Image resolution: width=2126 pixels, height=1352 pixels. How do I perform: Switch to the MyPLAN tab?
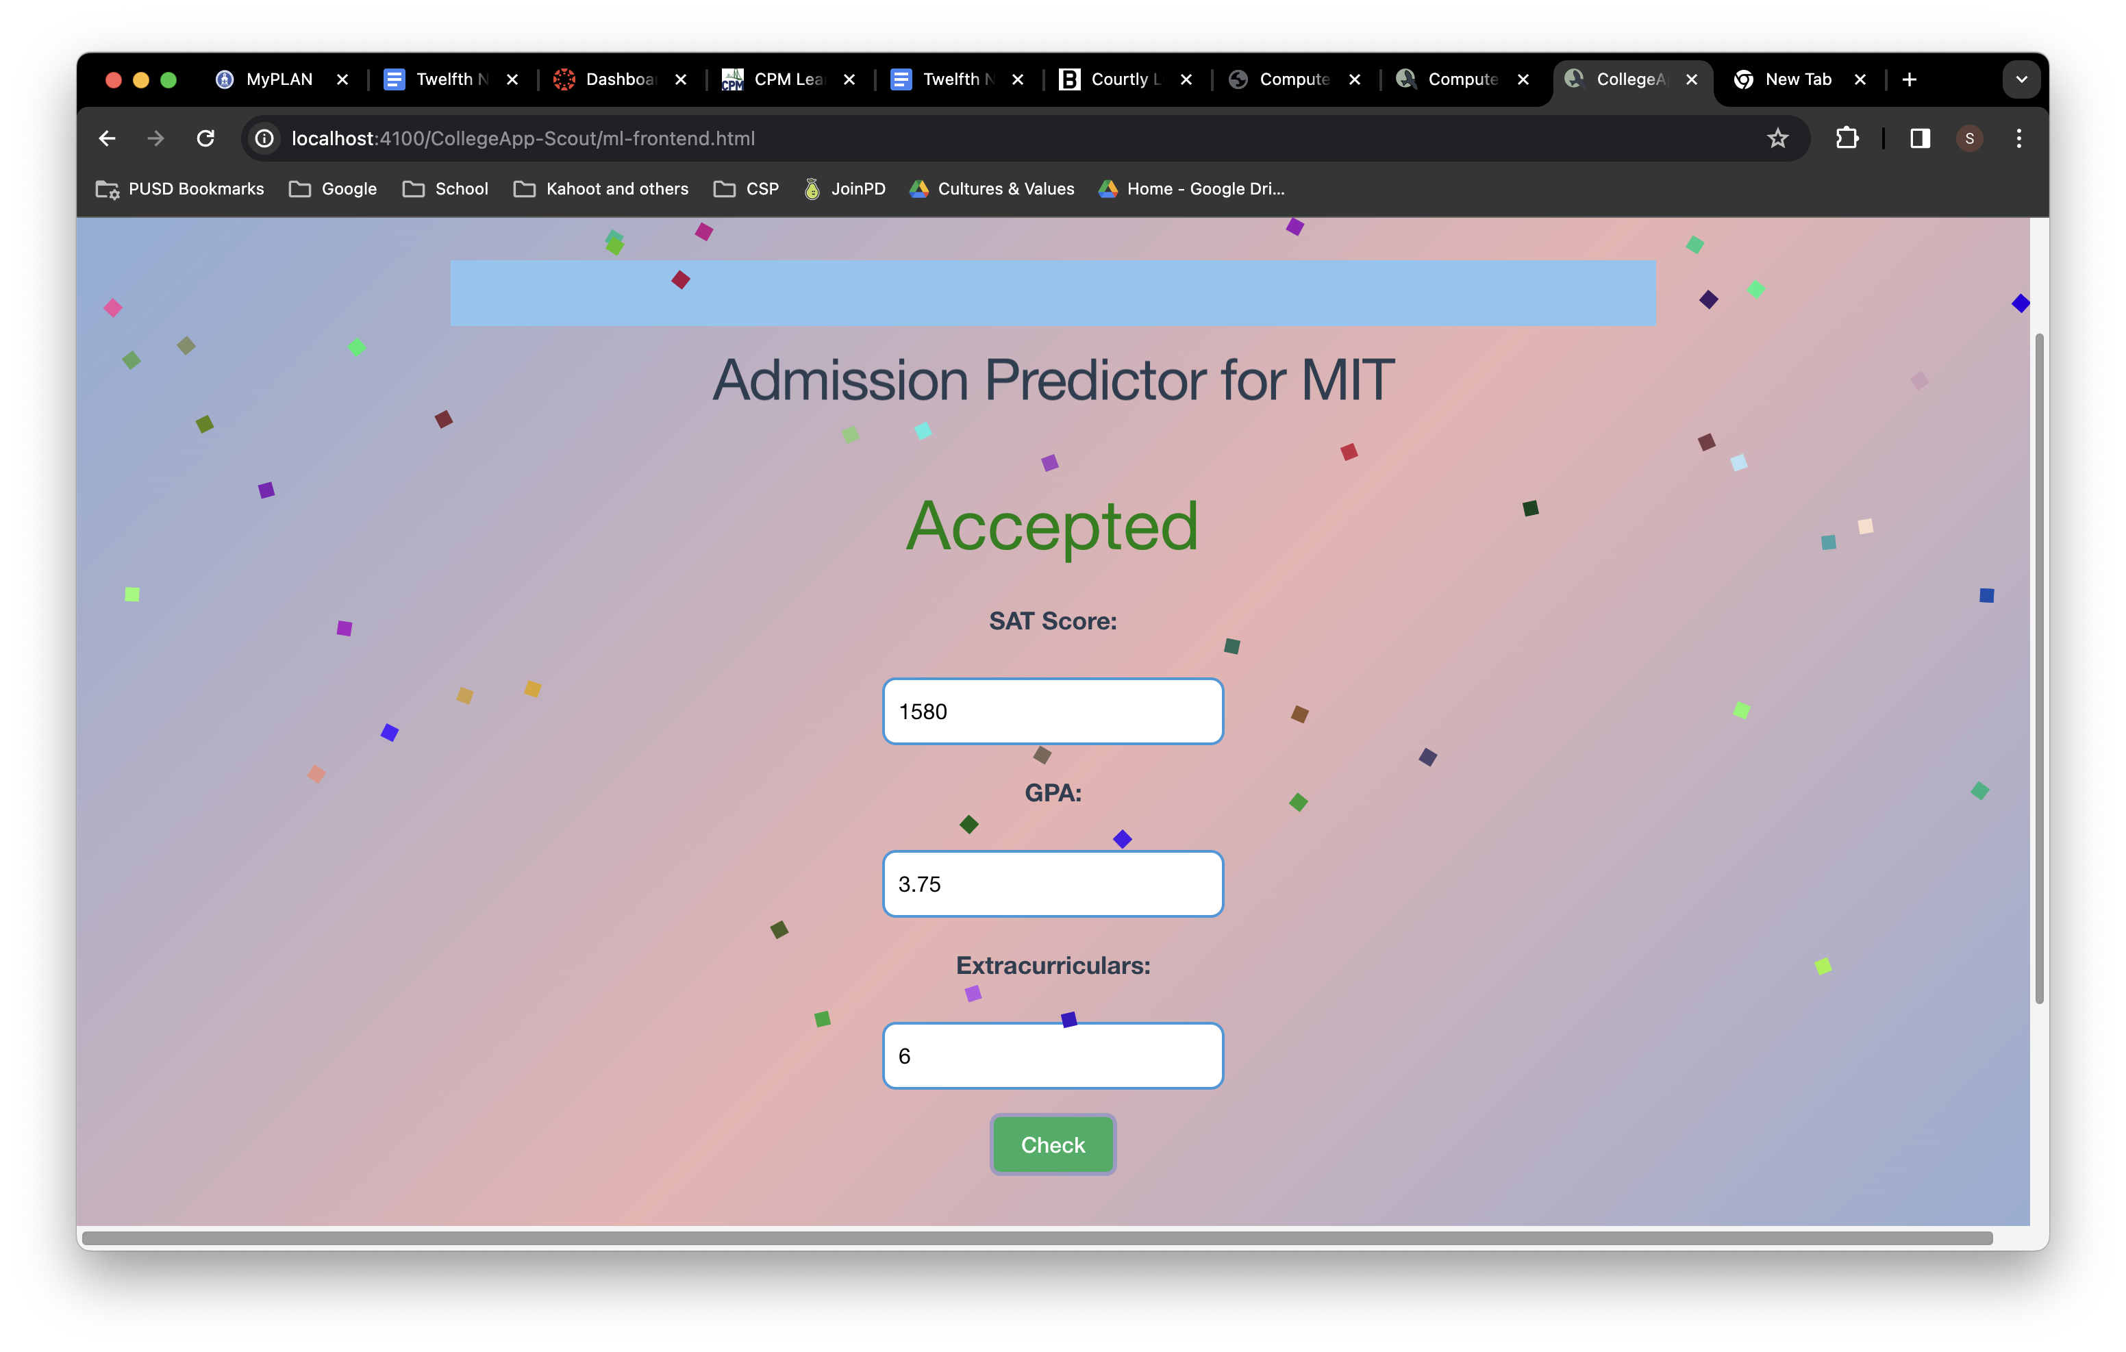(x=278, y=79)
